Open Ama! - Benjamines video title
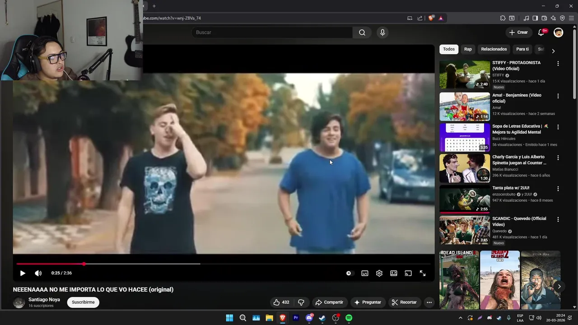Screen dimensions: 578x325 tap(517, 98)
